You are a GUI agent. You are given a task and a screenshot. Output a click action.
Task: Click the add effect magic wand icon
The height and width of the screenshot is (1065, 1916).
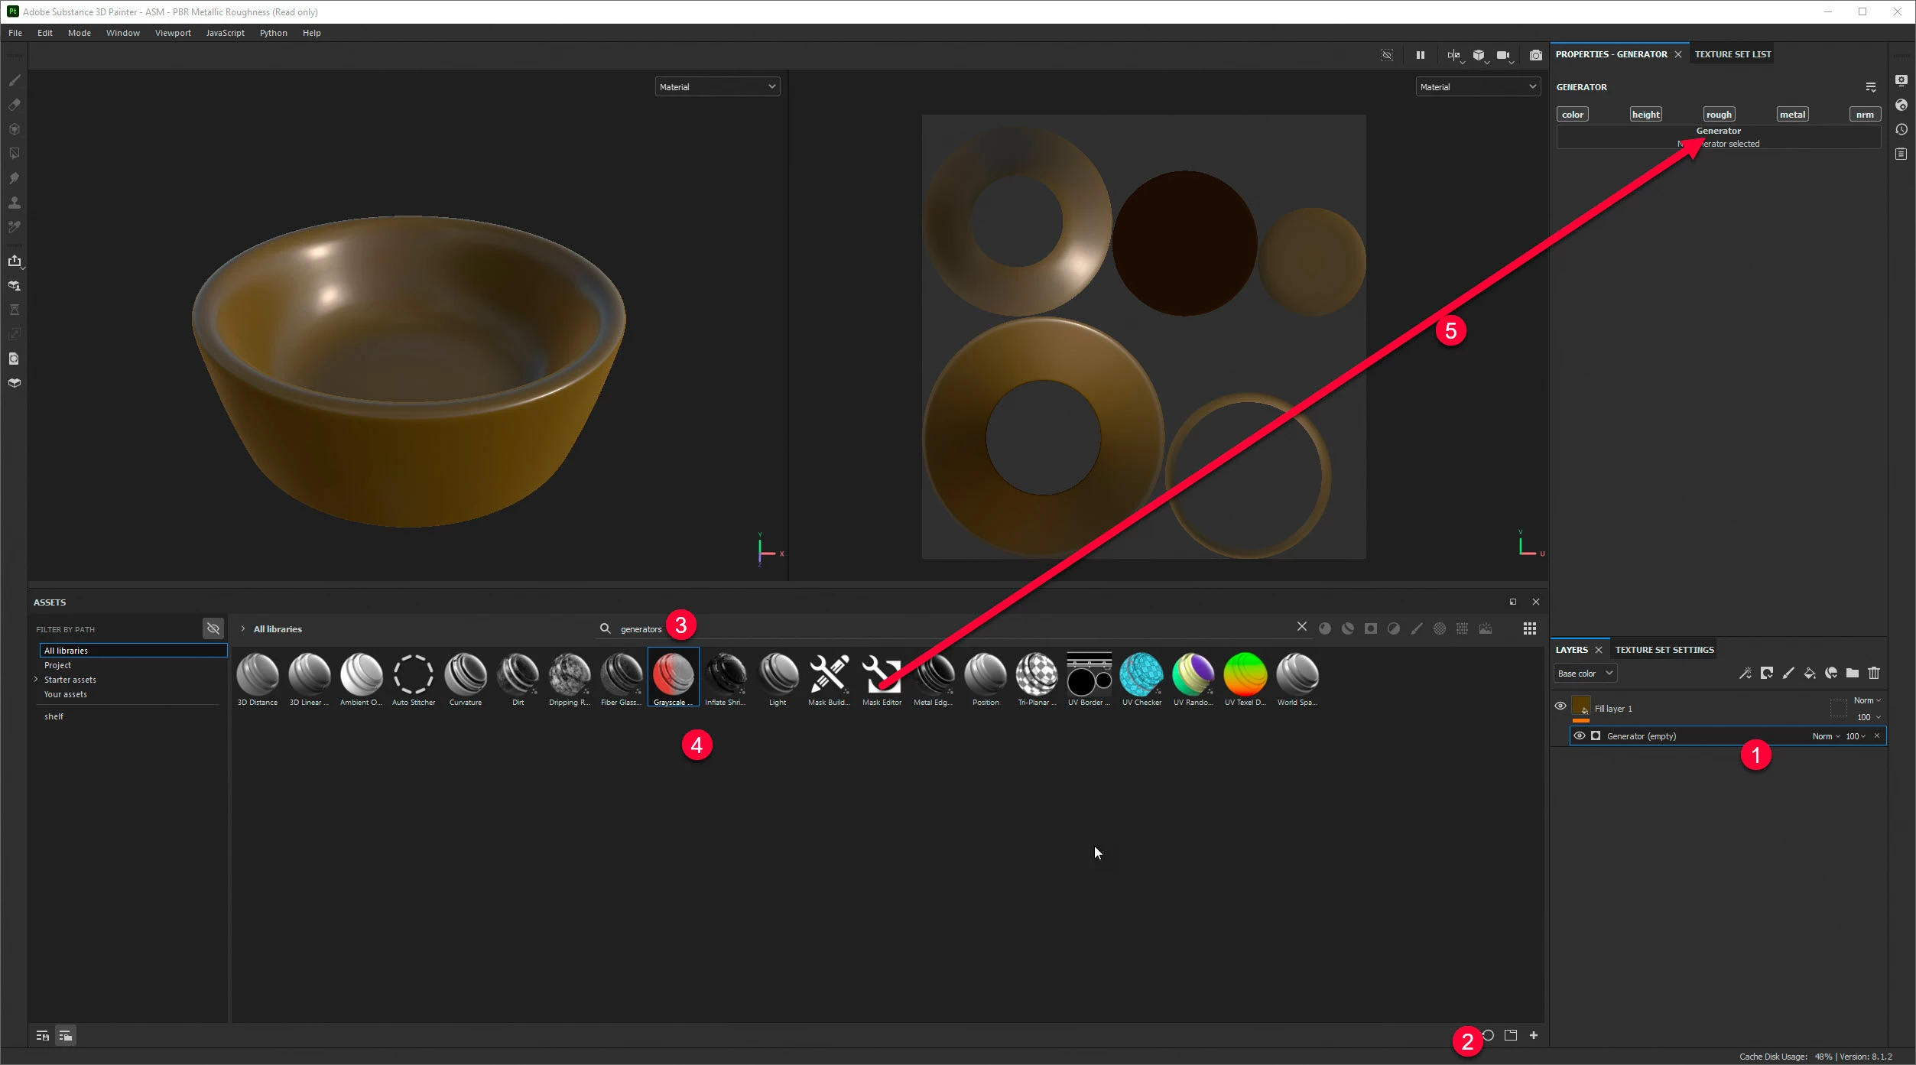coord(1745,674)
